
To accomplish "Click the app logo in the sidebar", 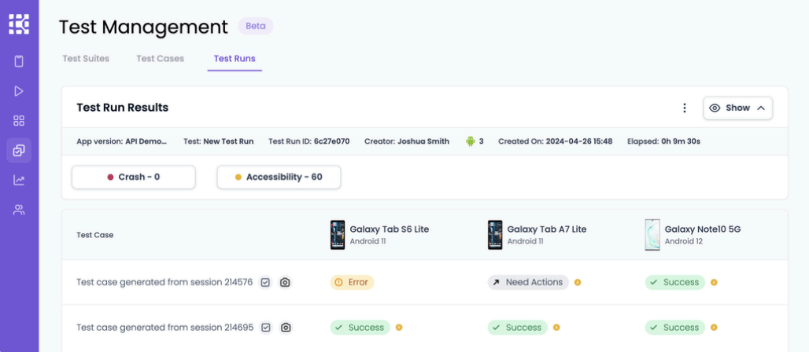I will [19, 24].
